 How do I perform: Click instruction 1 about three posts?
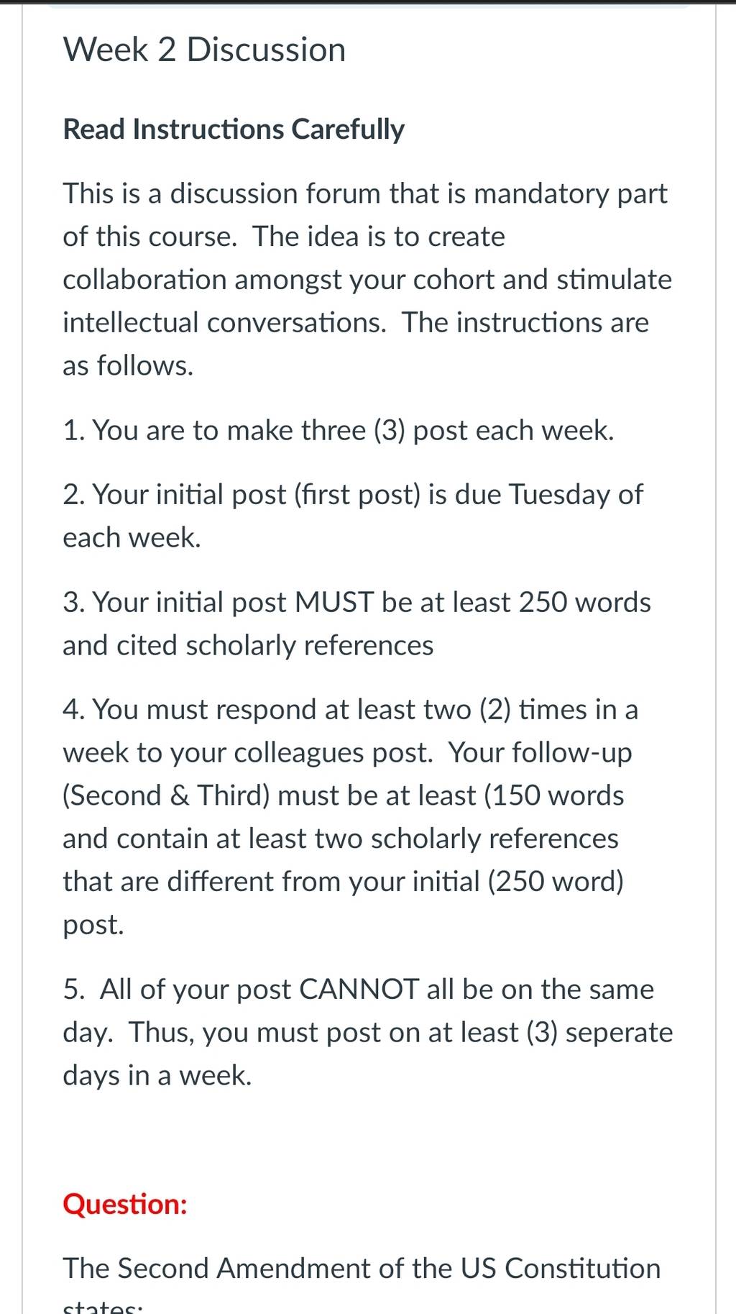coord(339,431)
